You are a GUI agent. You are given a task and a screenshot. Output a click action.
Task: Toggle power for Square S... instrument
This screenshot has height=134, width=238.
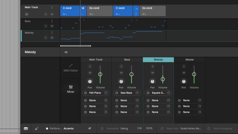148,93
